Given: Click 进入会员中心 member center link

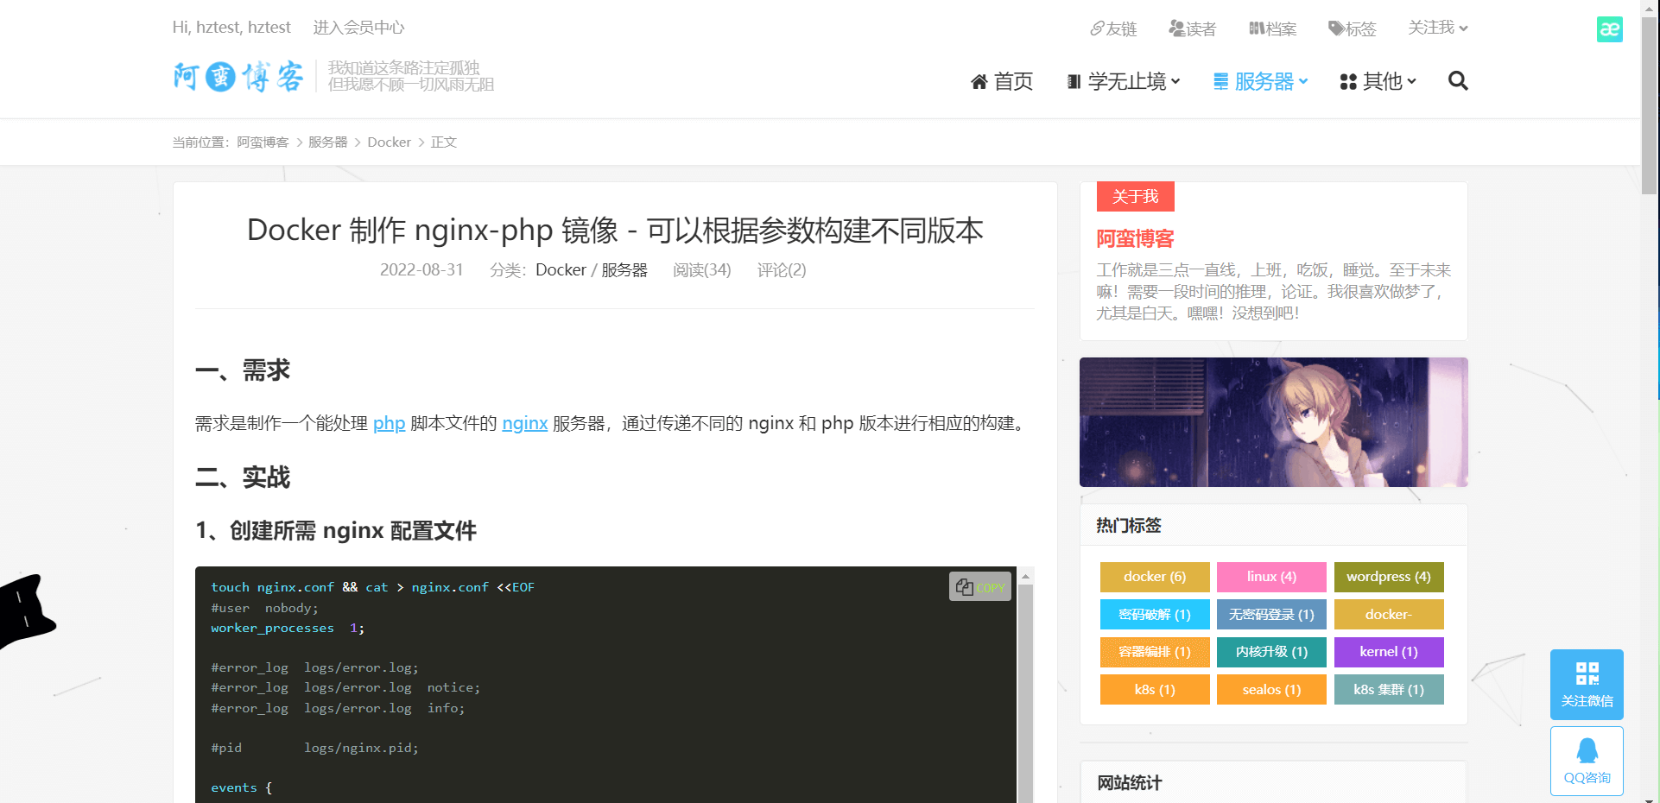Looking at the screenshot, I should coord(358,27).
